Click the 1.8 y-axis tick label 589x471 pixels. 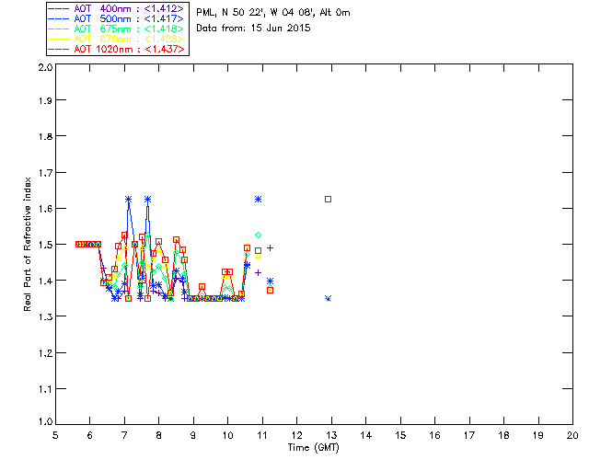point(45,136)
